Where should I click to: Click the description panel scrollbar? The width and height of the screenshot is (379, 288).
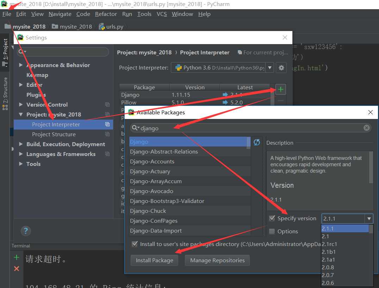371,167
